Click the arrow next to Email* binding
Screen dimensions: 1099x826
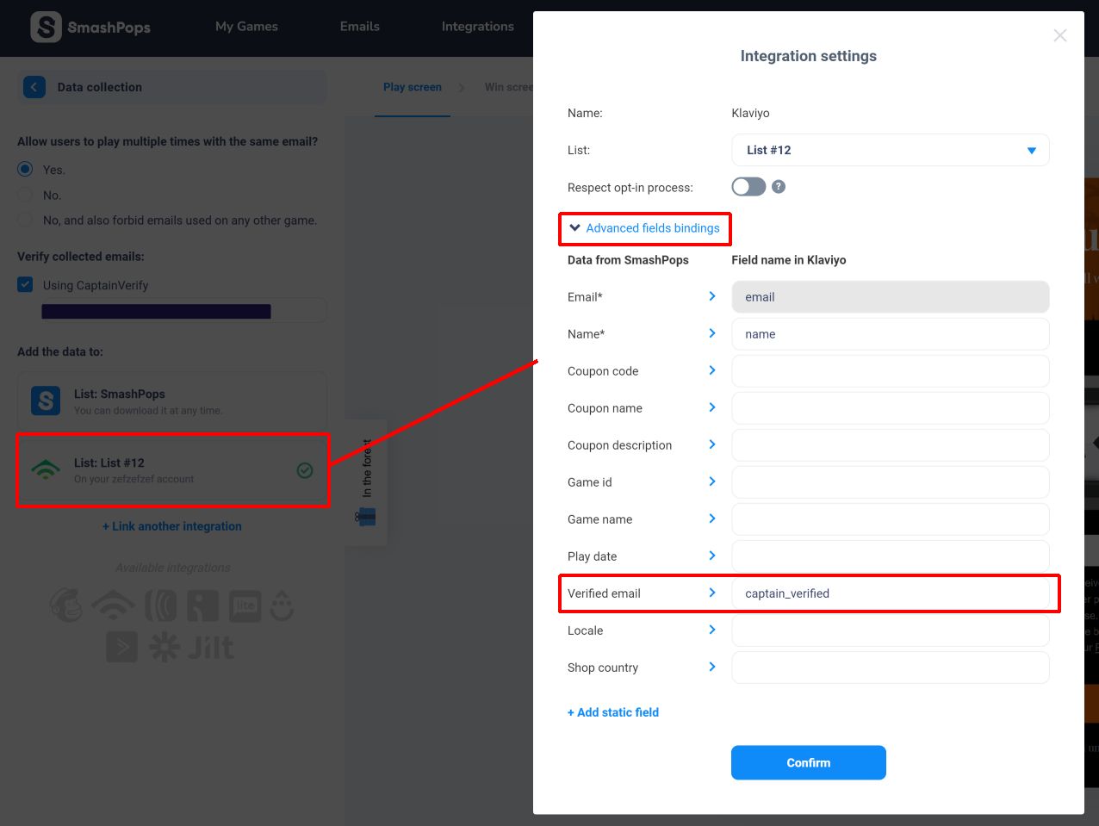712,296
